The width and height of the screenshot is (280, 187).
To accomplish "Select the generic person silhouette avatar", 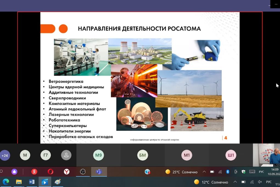I will pos(66,155).
